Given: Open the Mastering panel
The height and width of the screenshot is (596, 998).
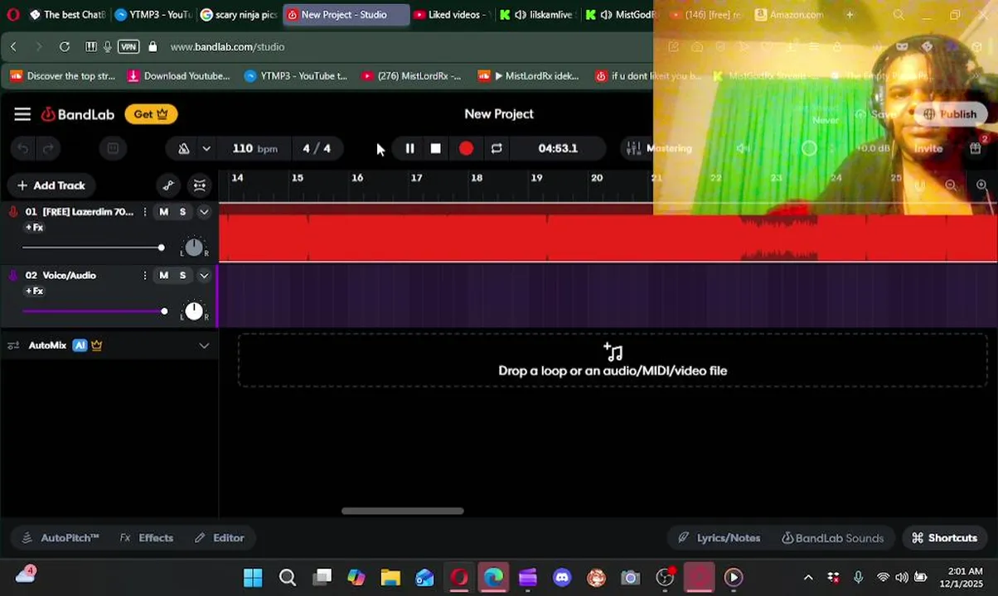Looking at the screenshot, I should tap(660, 148).
